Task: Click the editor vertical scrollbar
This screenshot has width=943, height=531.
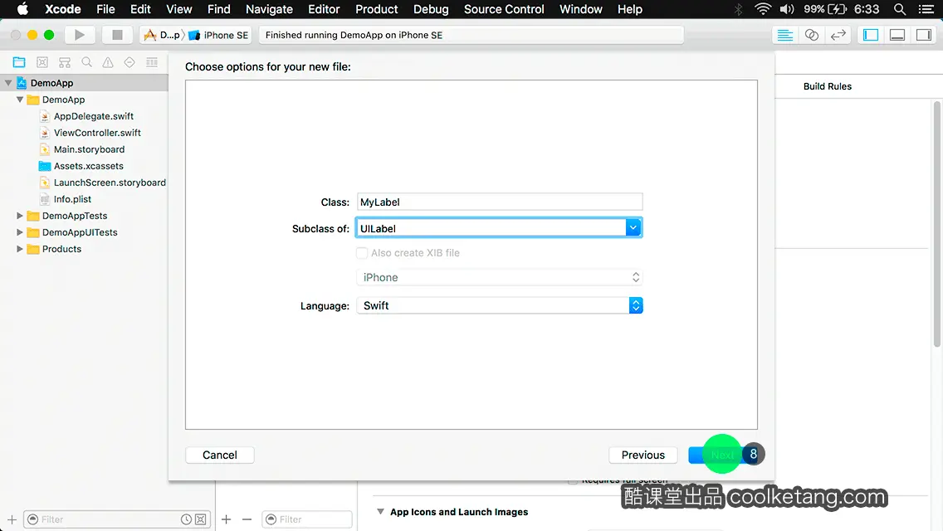Action: 937,224
